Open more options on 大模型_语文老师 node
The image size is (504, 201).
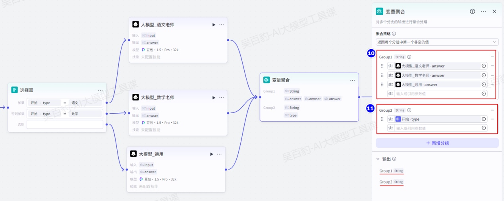click(222, 25)
